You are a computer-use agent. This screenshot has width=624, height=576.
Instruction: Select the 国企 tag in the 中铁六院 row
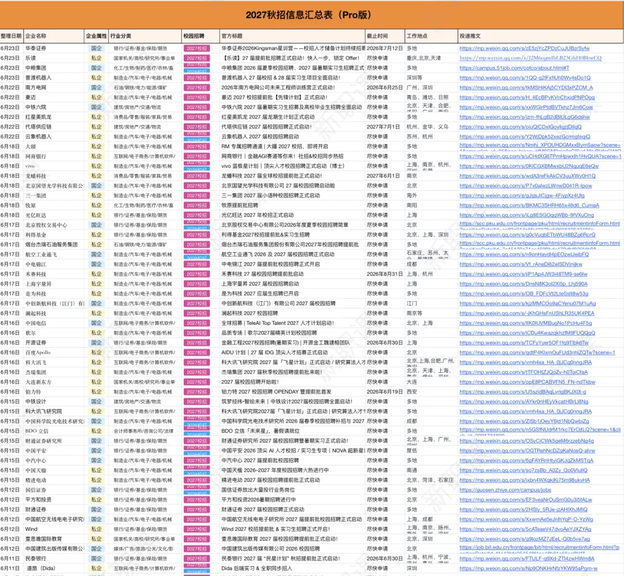(96, 107)
